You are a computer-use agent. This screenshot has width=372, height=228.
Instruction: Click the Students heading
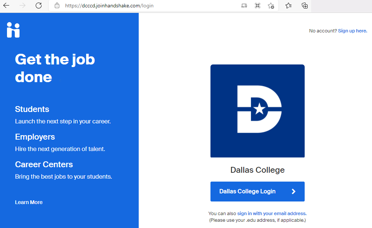32,109
